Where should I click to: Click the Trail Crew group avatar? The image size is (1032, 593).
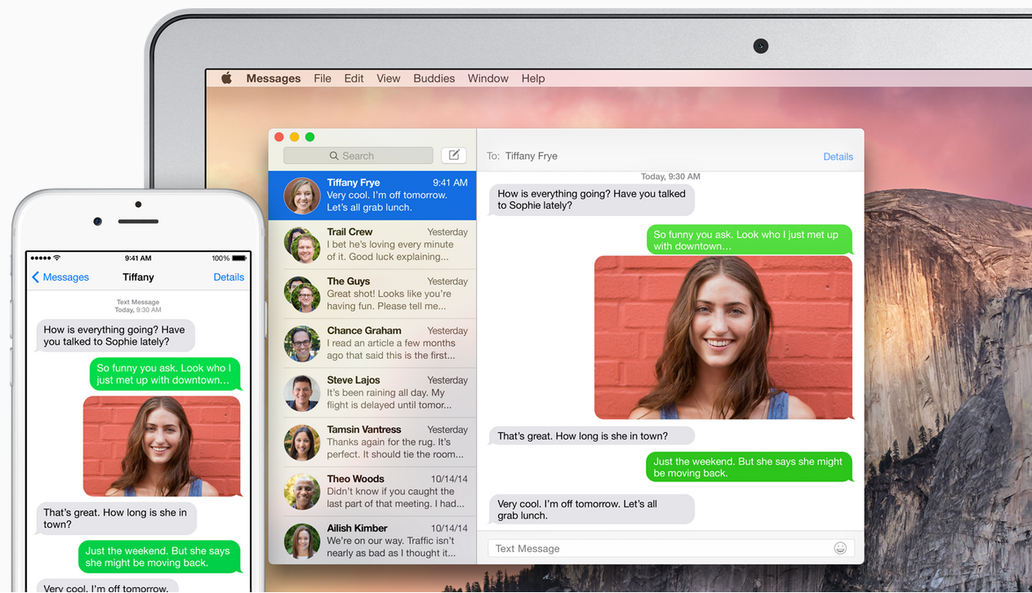301,245
